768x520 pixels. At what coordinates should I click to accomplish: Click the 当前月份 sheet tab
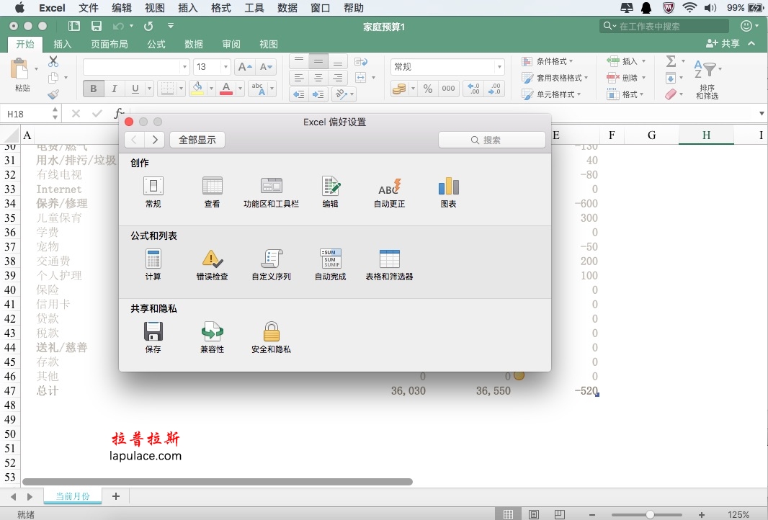point(72,496)
